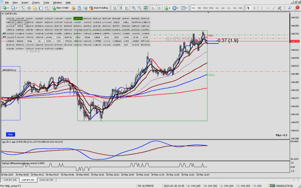Click the blue Hide button
The image size is (301, 188).
(11, 135)
